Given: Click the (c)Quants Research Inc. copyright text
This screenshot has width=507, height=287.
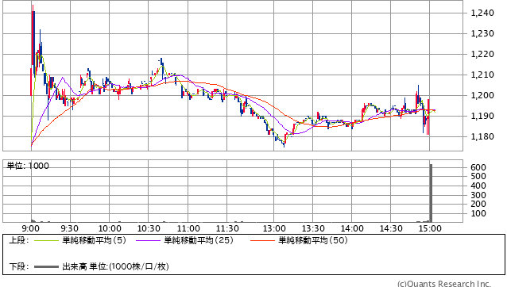Looking at the screenshot, I should 444,284.
